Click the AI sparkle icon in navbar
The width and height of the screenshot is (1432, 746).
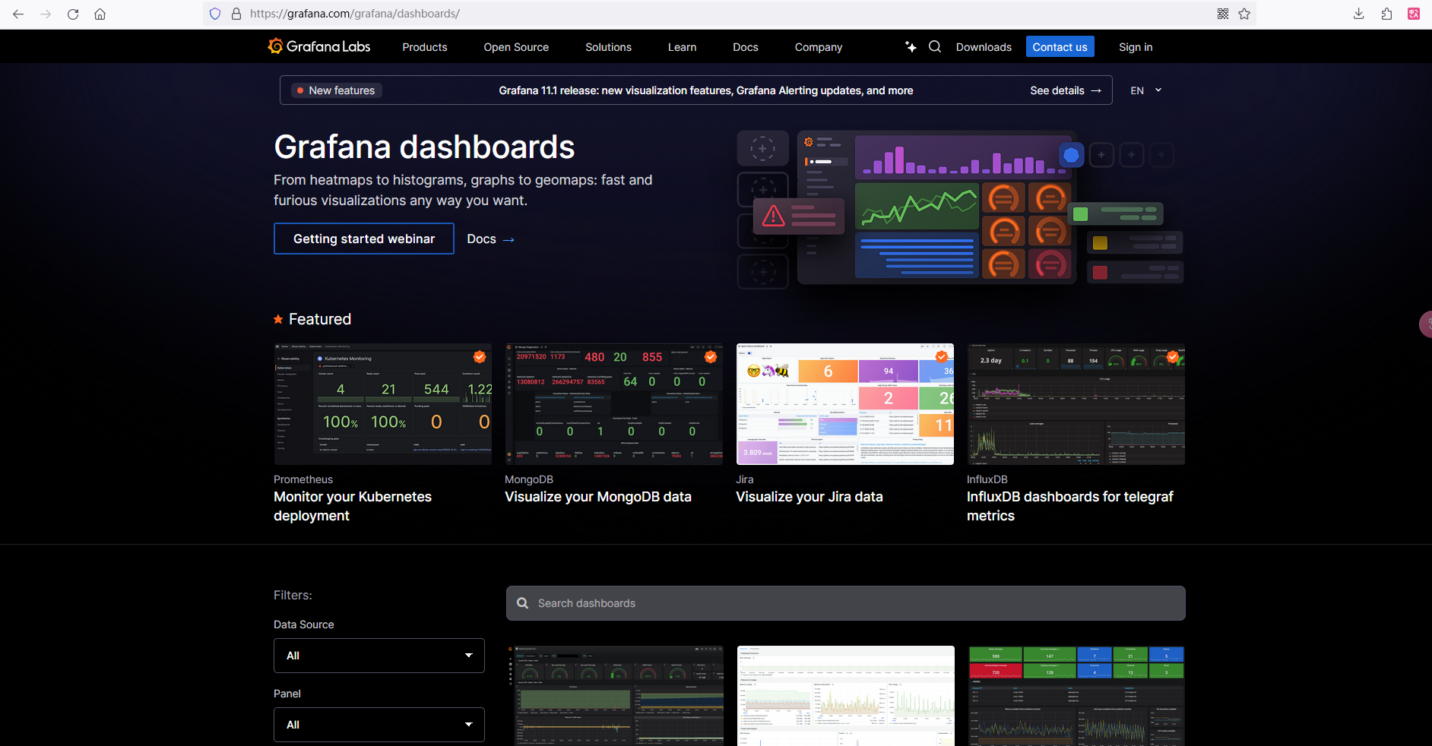click(x=911, y=46)
